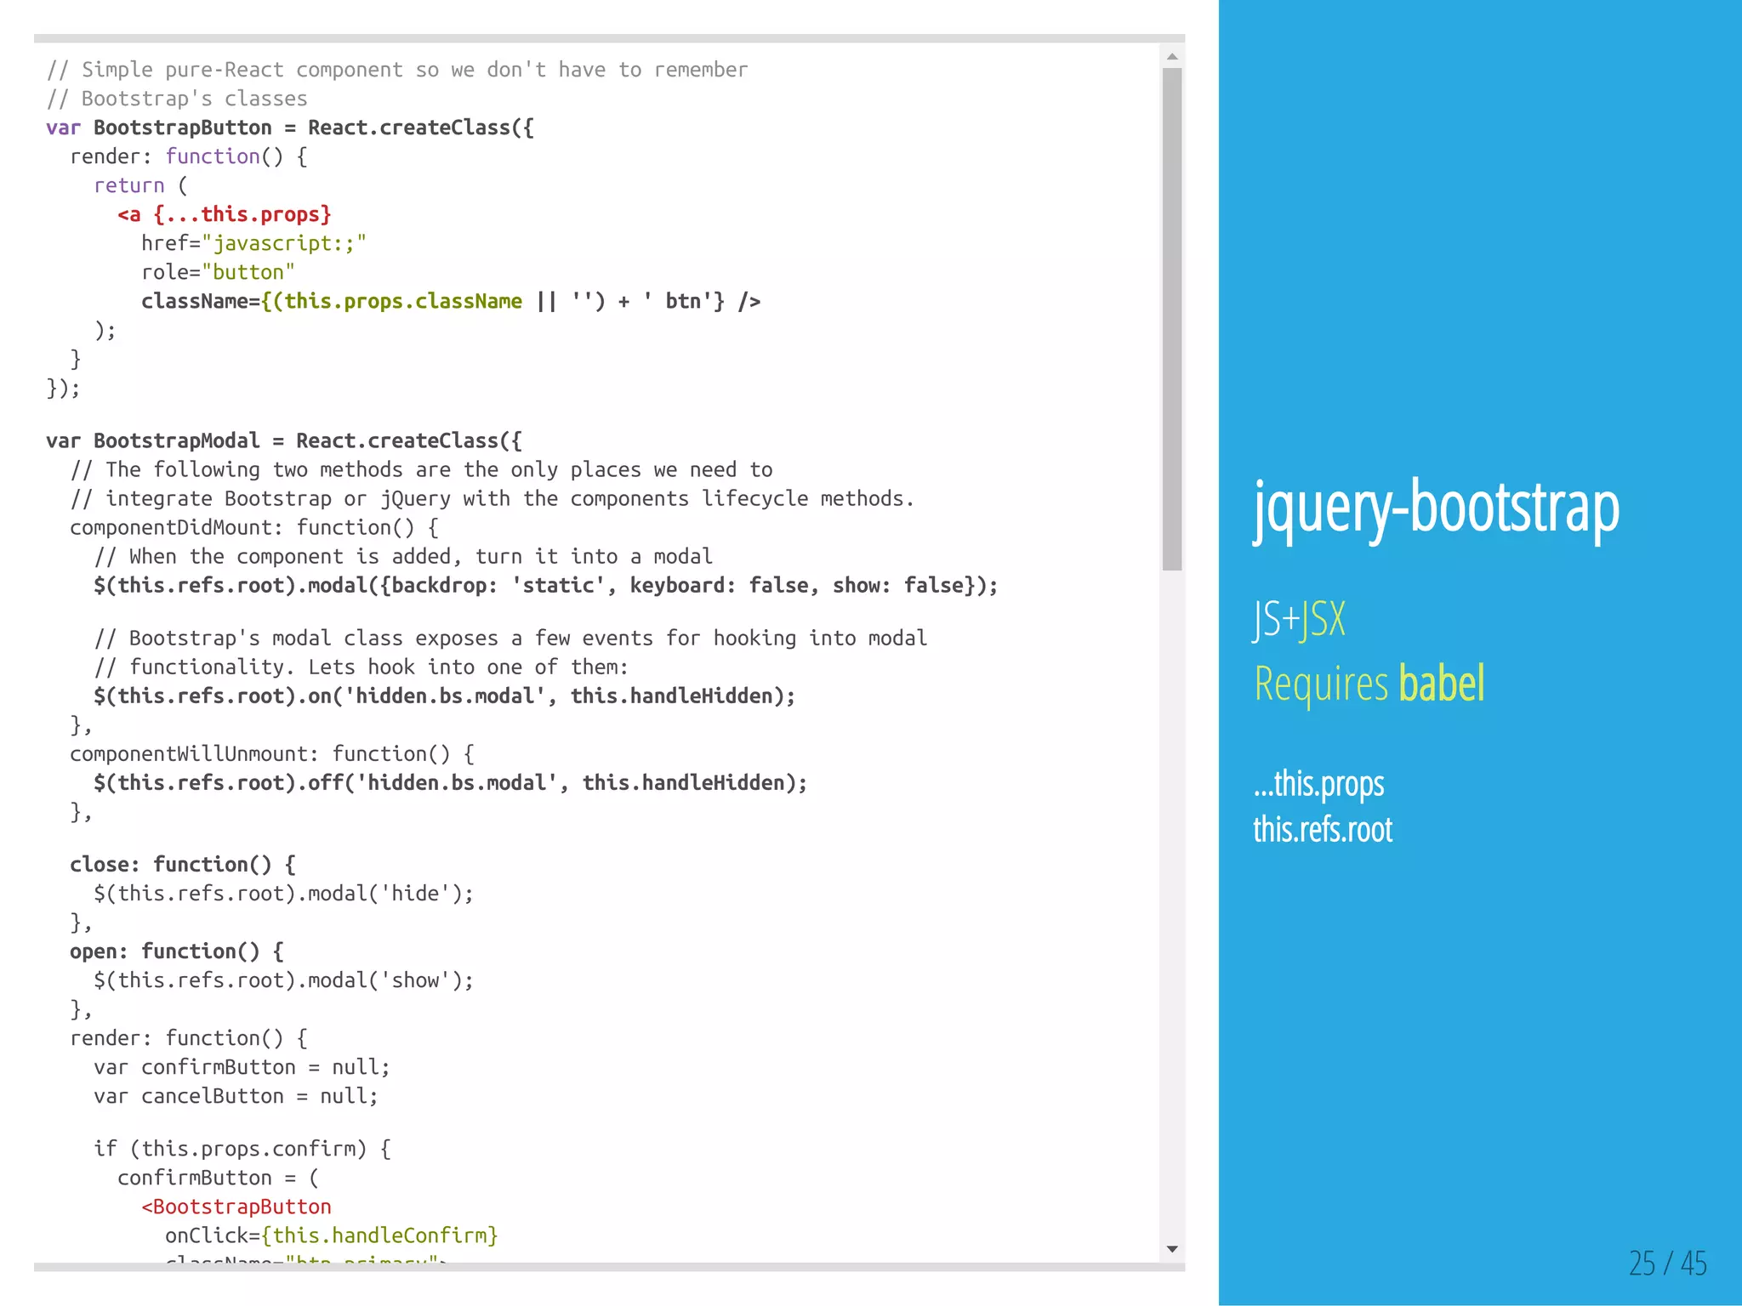The height and width of the screenshot is (1306, 1742).
Task: Click the 'open: function() {' line
Action: click(x=177, y=951)
